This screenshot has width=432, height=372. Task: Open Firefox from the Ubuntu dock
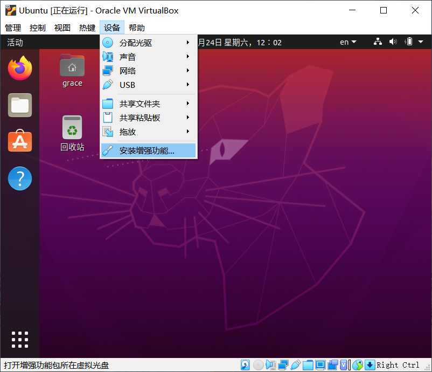[20, 68]
